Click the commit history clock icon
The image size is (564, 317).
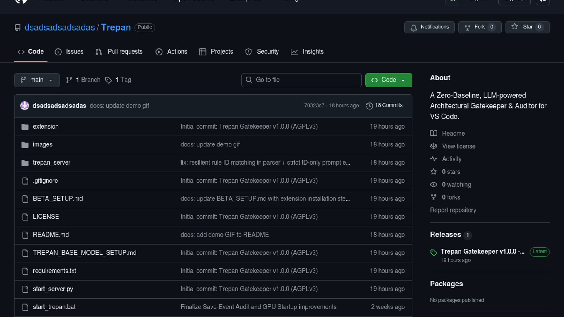pyautogui.click(x=369, y=106)
